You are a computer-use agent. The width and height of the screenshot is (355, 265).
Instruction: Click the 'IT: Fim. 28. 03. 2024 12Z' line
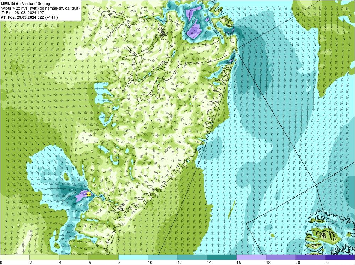coord(22,13)
